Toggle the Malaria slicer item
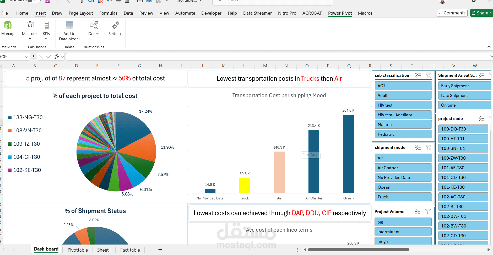 point(403,124)
